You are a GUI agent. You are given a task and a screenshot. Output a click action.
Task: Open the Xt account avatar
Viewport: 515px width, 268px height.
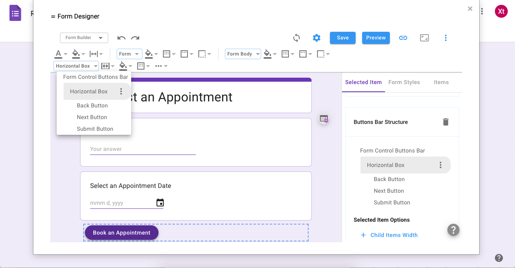(x=501, y=11)
